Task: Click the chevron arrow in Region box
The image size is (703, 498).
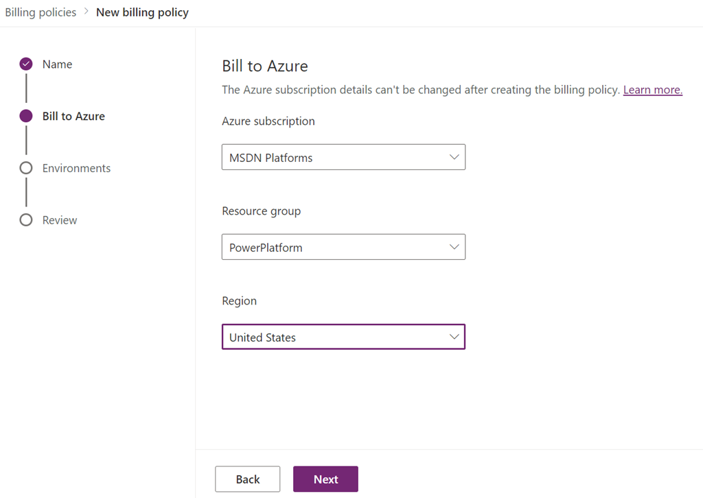Action: 454,337
